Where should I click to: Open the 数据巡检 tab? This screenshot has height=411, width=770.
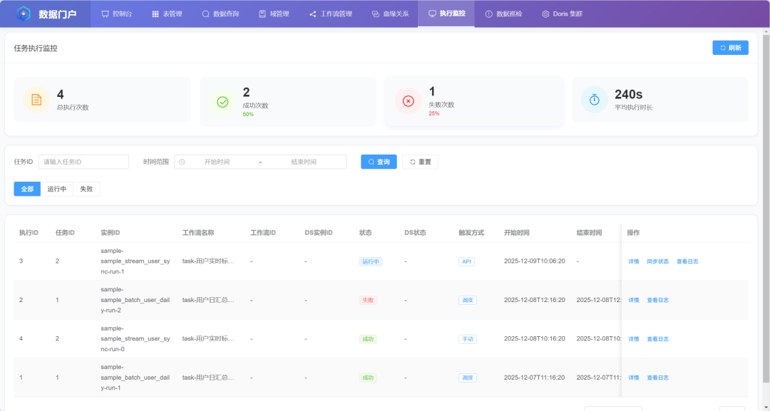pyautogui.click(x=503, y=14)
